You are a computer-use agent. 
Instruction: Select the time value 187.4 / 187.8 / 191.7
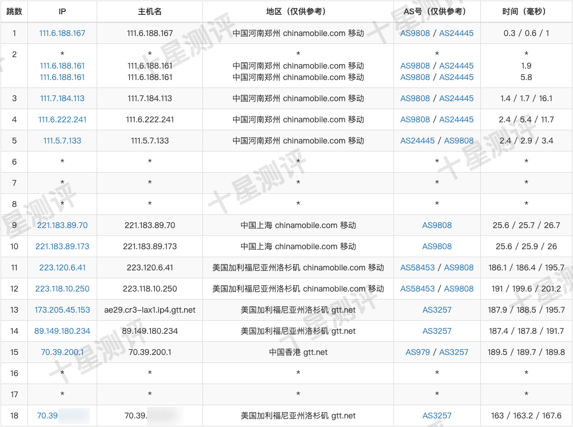click(526, 332)
